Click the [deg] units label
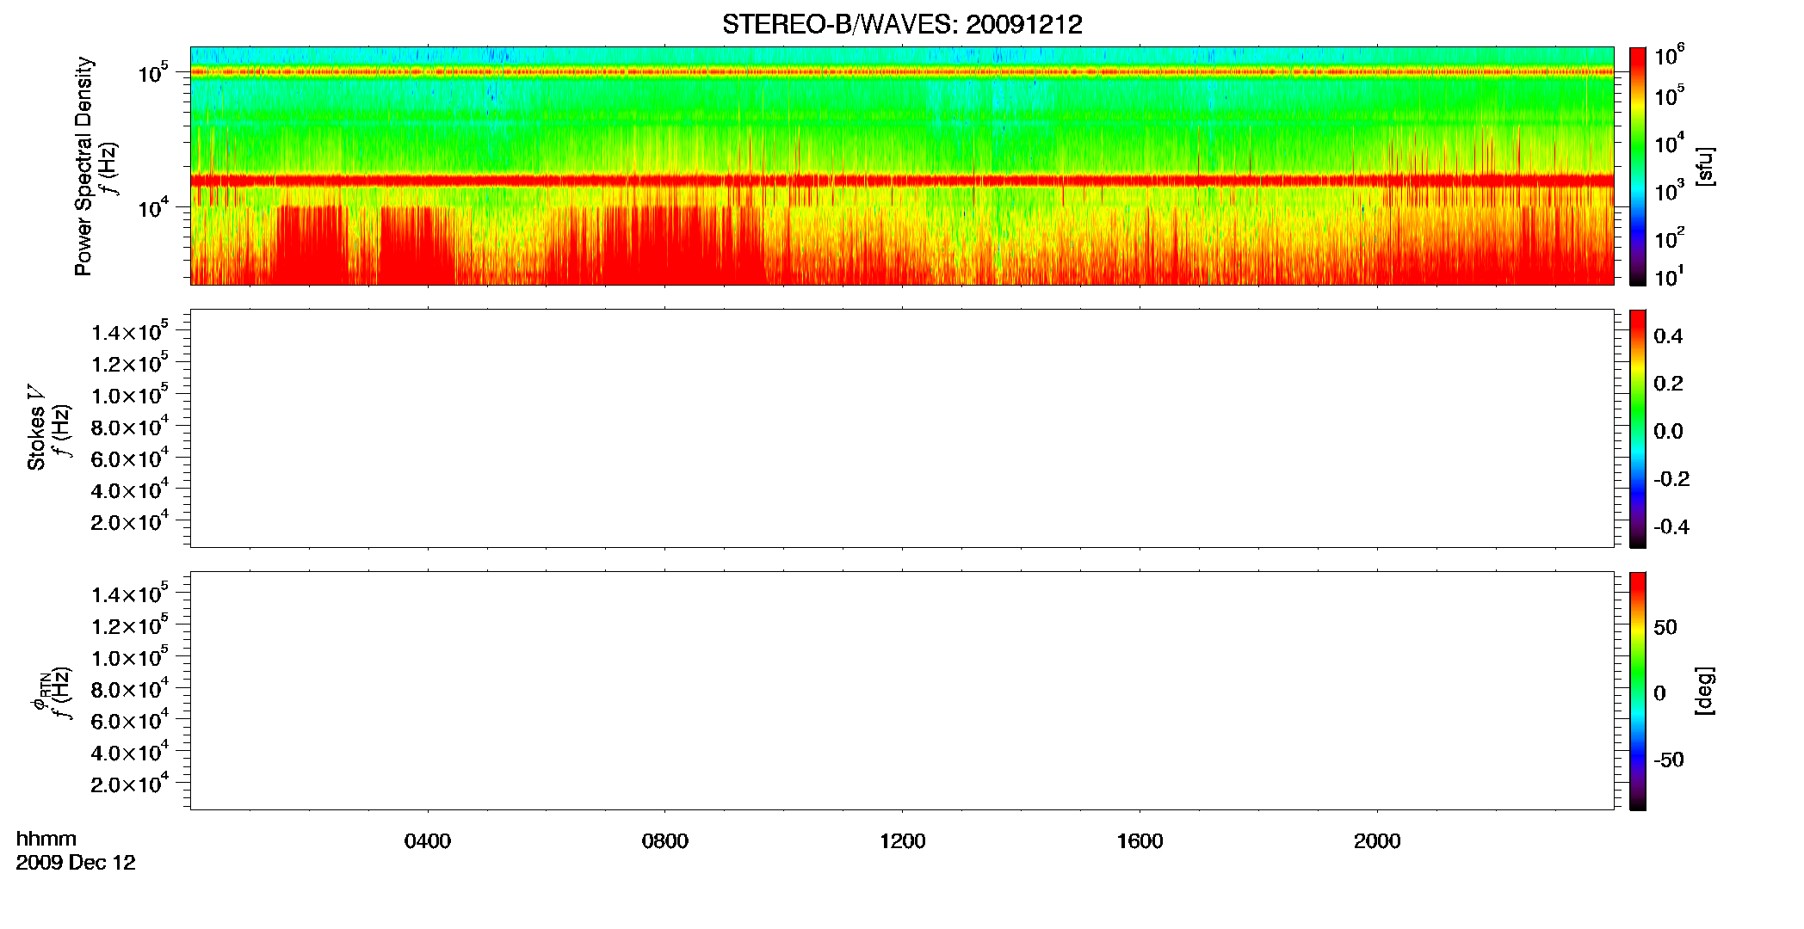Image resolution: width=1804 pixels, height=929 pixels. click(1705, 691)
